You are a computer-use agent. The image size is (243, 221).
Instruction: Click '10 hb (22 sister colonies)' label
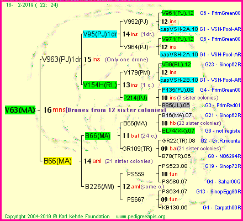[191, 123]
